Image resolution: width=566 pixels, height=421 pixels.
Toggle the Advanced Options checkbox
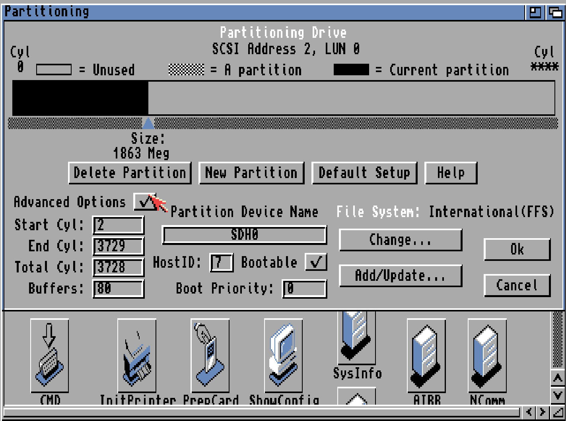tap(144, 202)
